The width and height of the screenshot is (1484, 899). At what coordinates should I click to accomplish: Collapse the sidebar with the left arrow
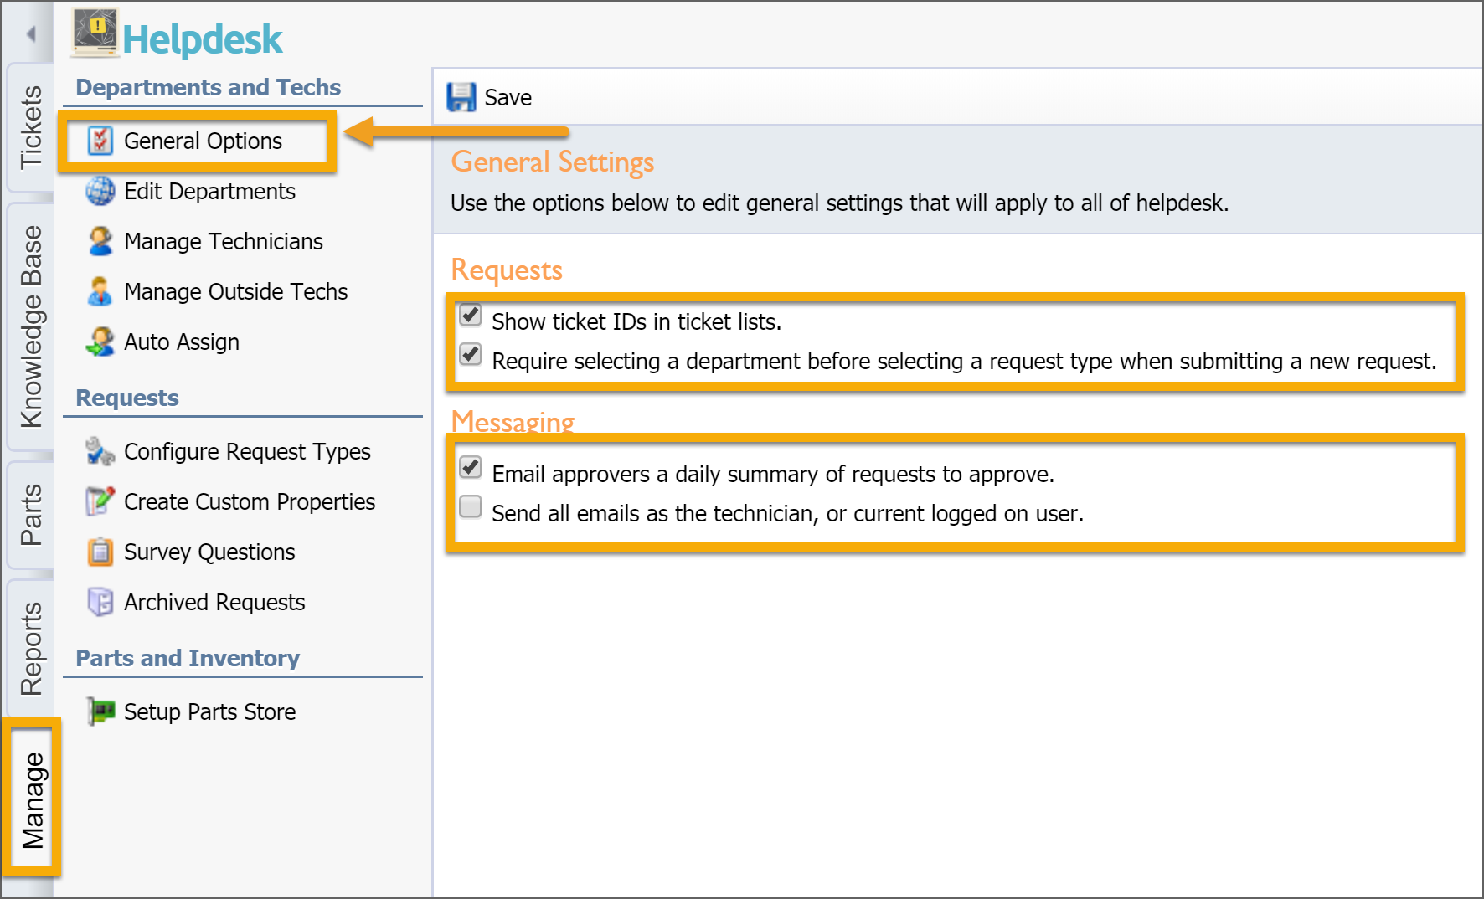pos(31,33)
